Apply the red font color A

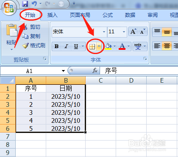122,46
